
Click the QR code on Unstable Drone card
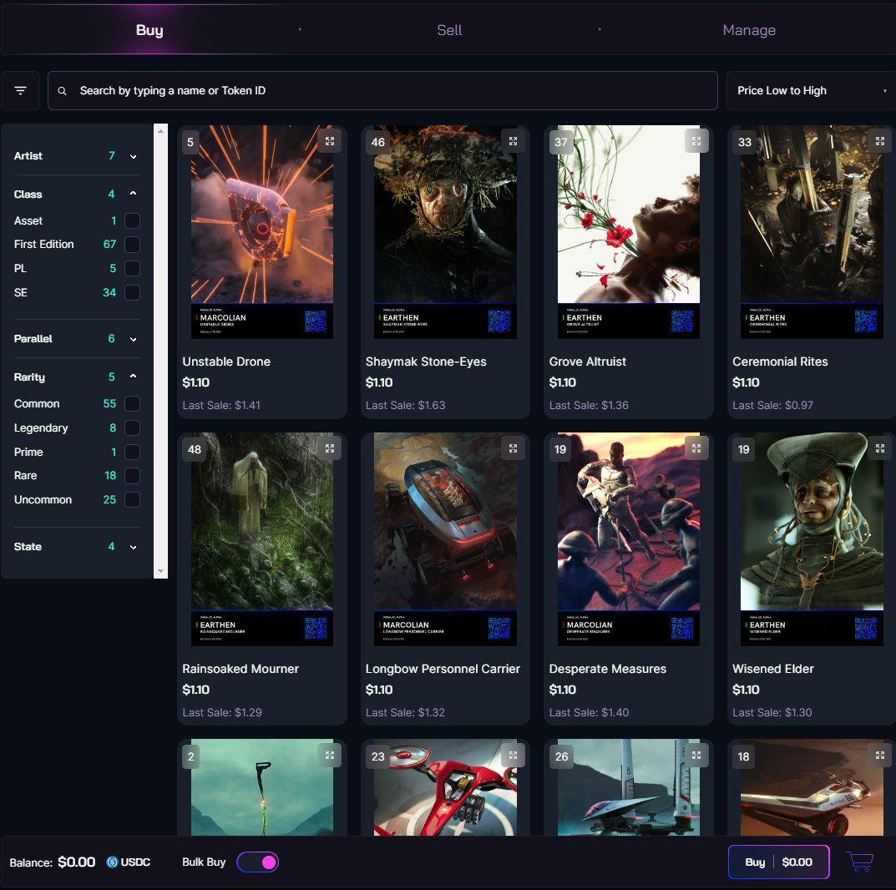316,321
